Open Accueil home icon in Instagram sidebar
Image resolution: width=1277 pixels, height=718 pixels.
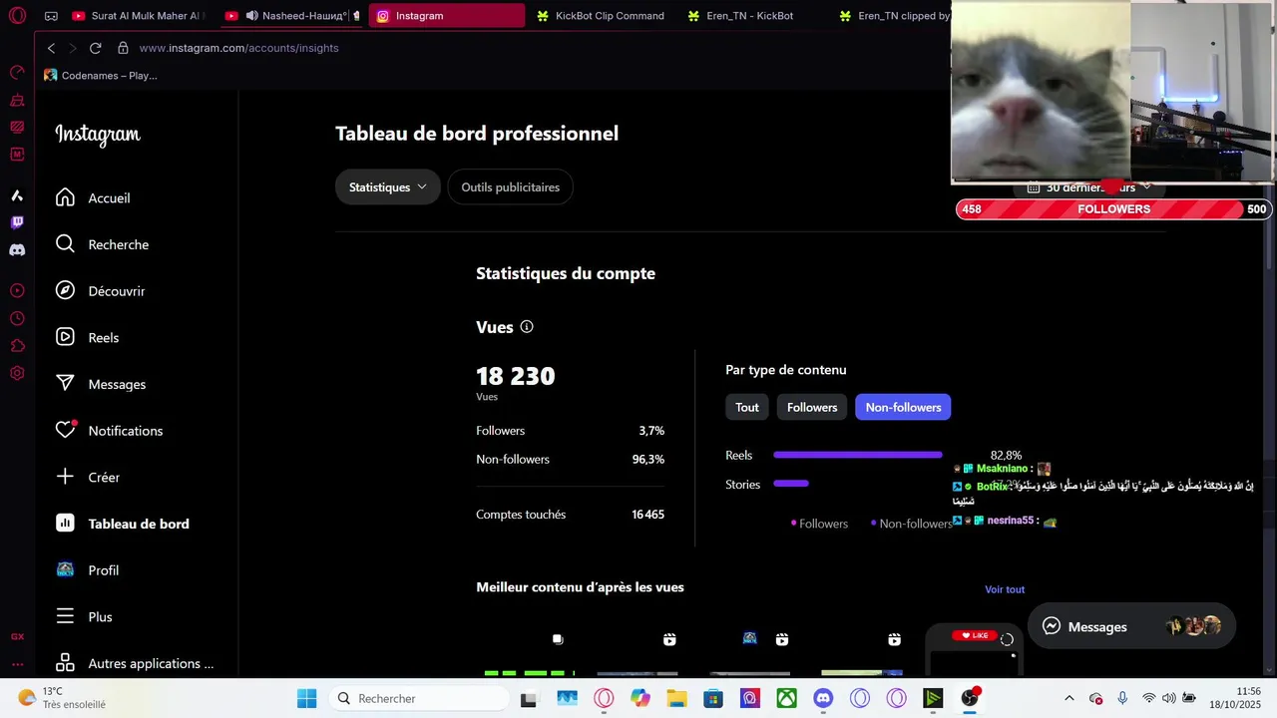[x=65, y=197]
